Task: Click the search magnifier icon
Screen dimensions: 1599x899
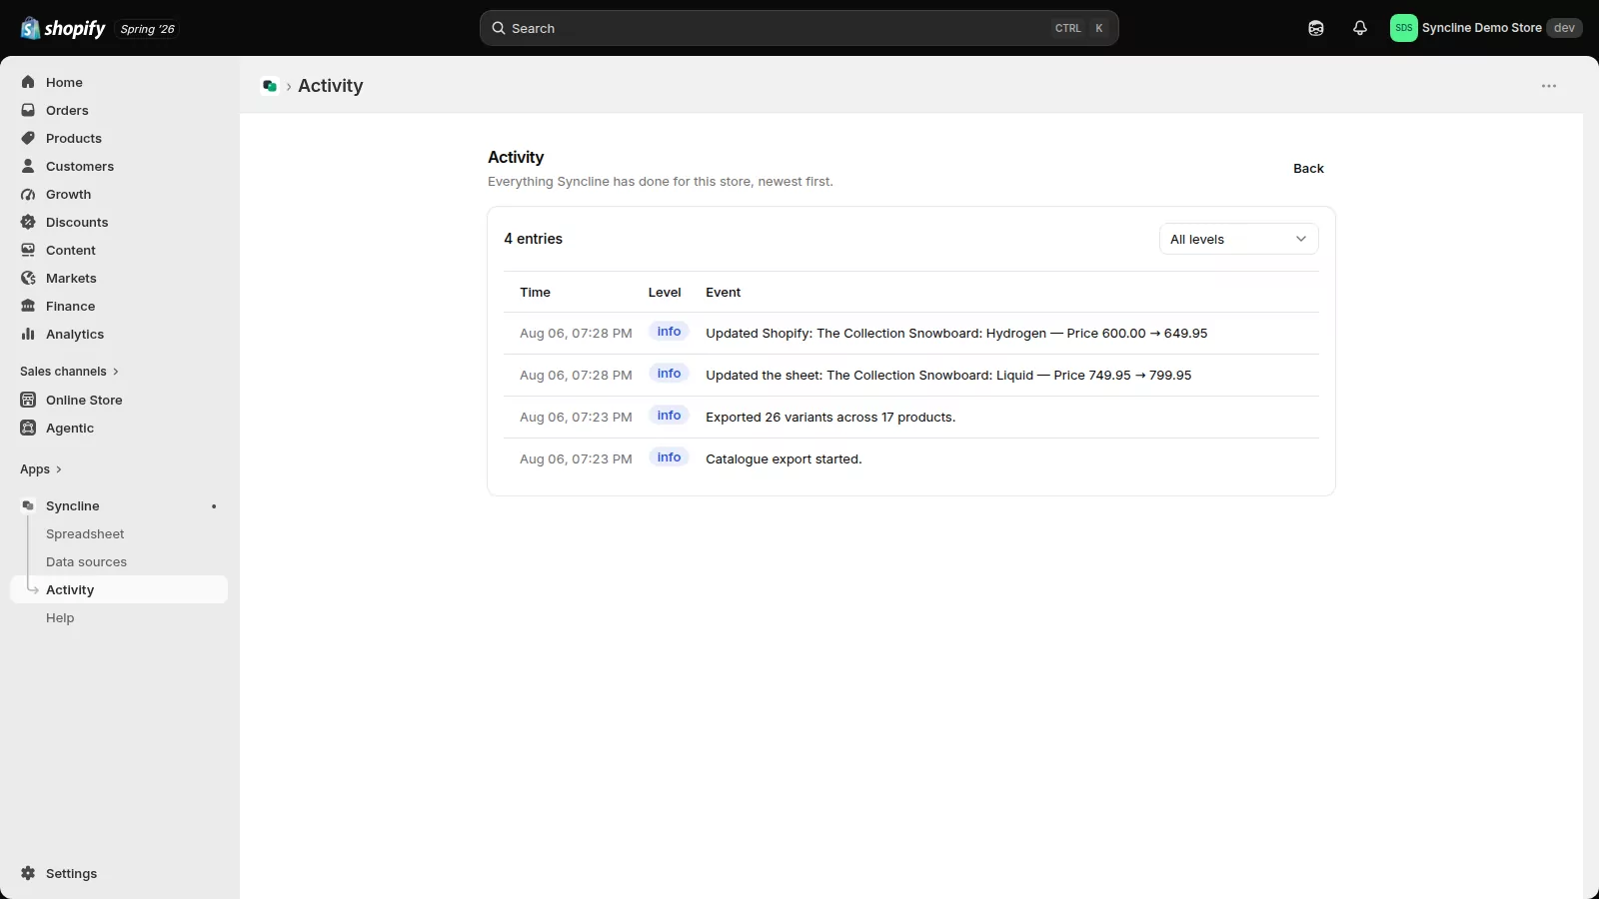Action: pyautogui.click(x=499, y=28)
